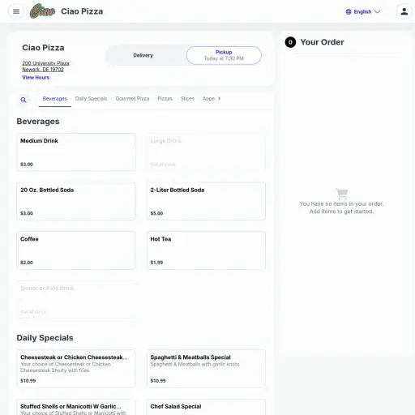Viewport: 415px width, 415px height.
Task: Add Medium Drink to order
Action: click(76, 152)
